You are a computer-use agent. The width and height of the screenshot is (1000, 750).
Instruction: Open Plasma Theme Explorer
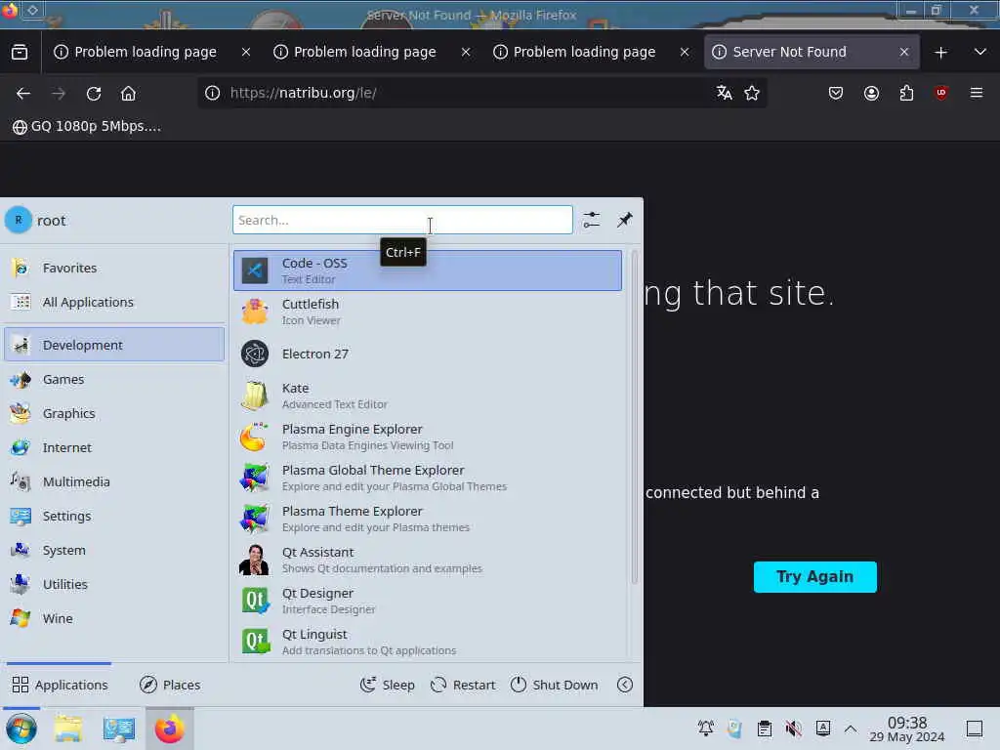pyautogui.click(x=428, y=519)
